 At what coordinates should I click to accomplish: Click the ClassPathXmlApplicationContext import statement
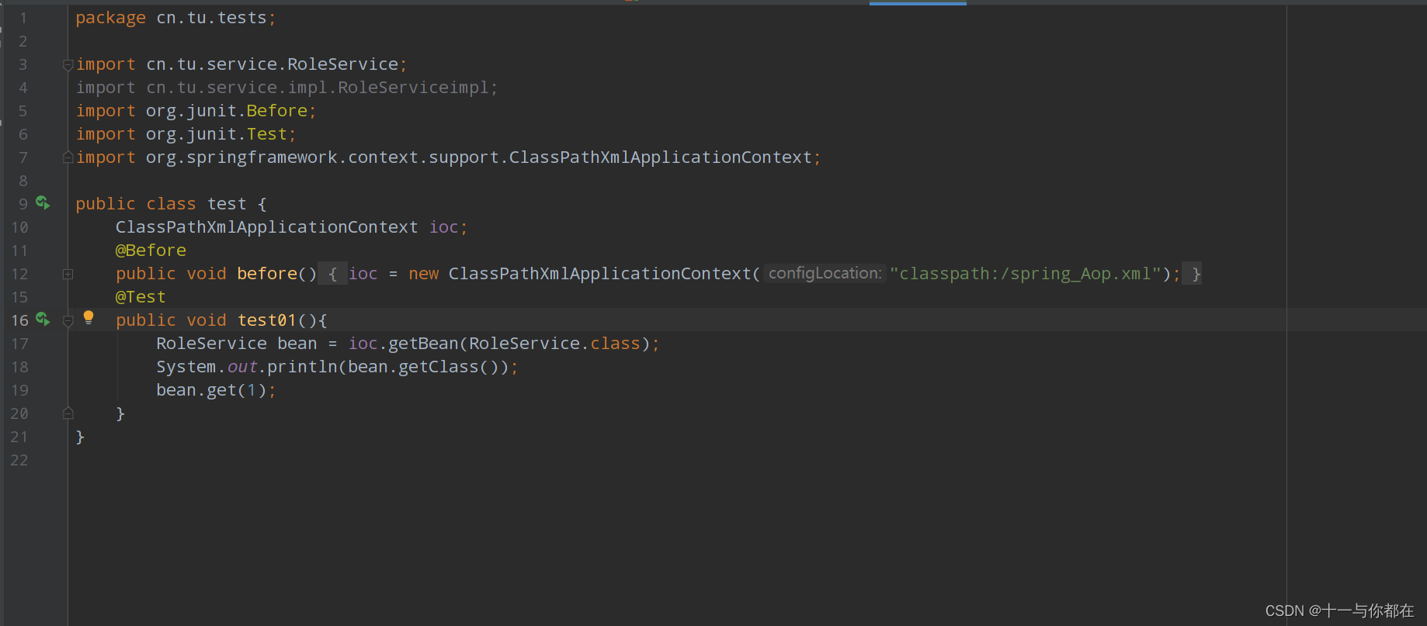click(x=448, y=157)
